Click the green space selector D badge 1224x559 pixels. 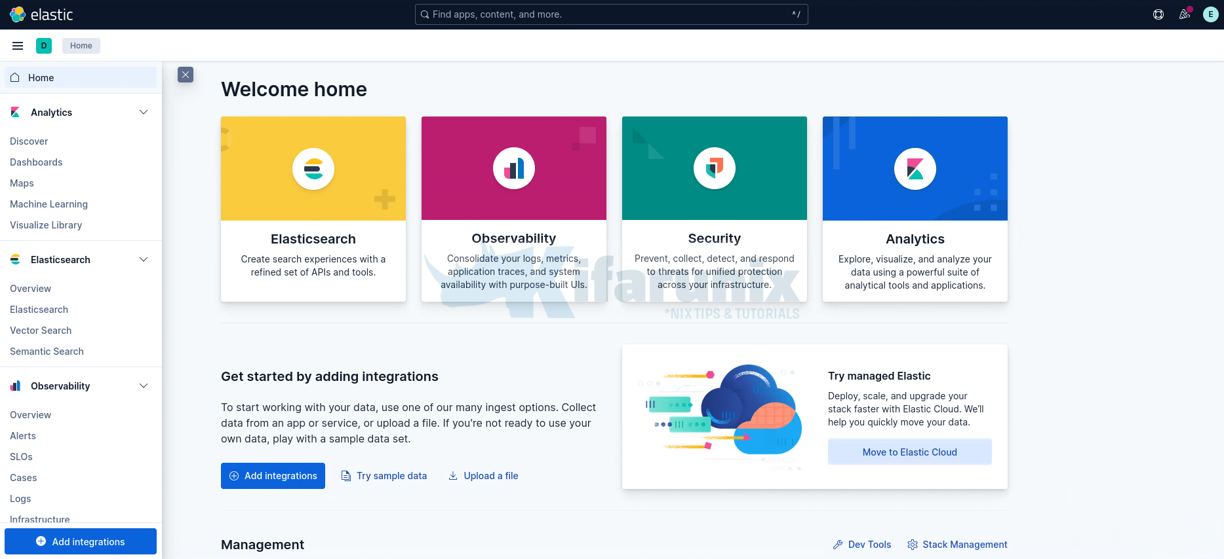(x=44, y=46)
